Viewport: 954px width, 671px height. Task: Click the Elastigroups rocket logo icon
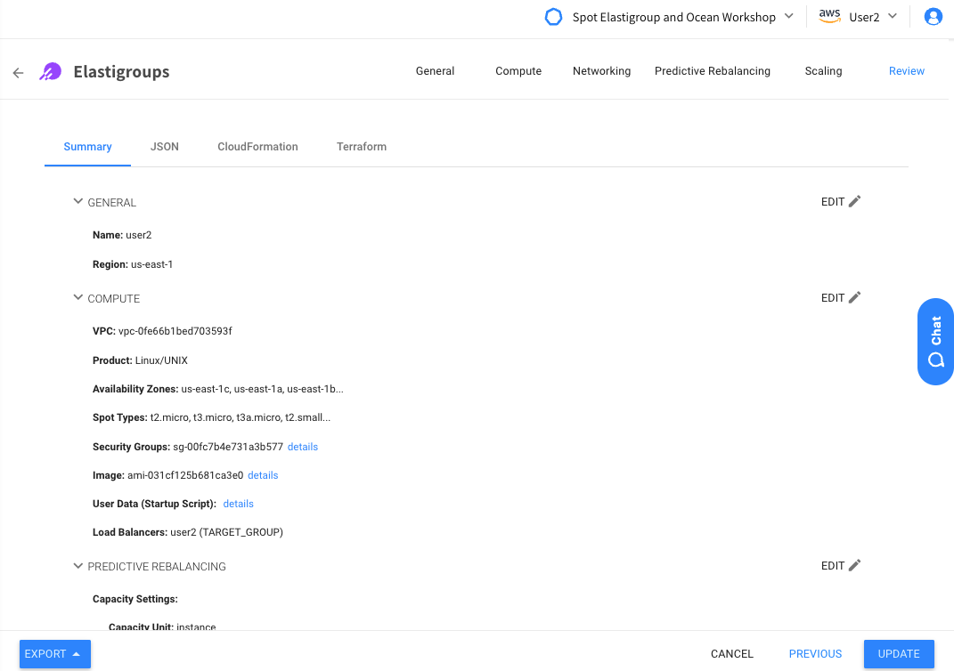pos(51,72)
